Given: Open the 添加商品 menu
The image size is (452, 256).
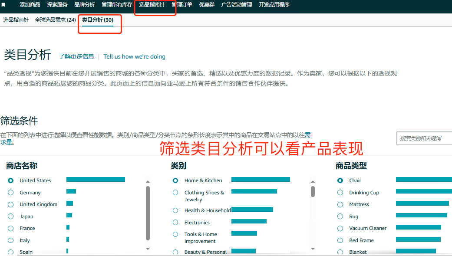Looking at the screenshot, I should pos(30,5).
